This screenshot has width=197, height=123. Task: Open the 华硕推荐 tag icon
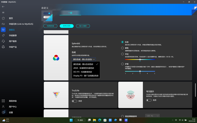pyautogui.click(x=3, y=36)
